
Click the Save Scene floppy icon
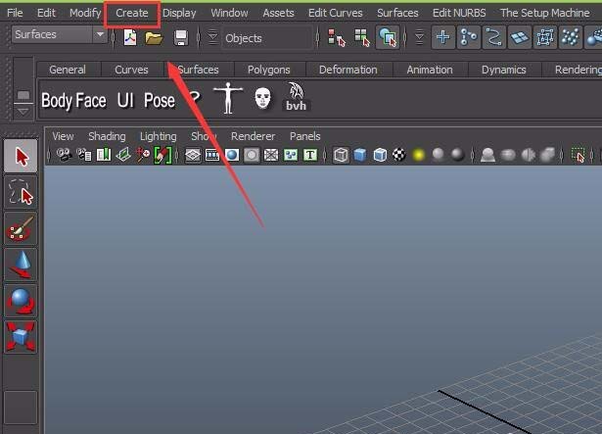click(x=180, y=37)
